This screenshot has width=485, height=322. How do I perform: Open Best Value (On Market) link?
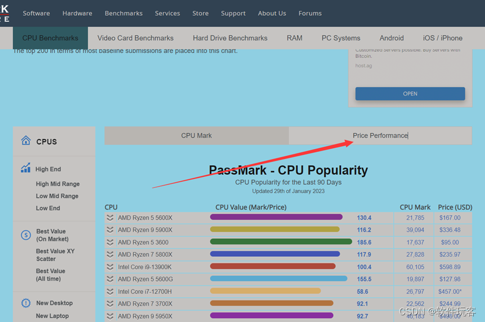click(52, 235)
